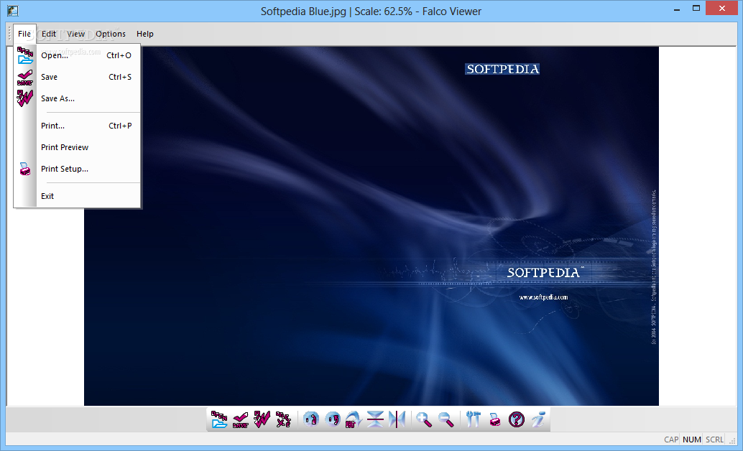Select Print Preview in the File menu
This screenshot has height=451, width=743.
77,147
